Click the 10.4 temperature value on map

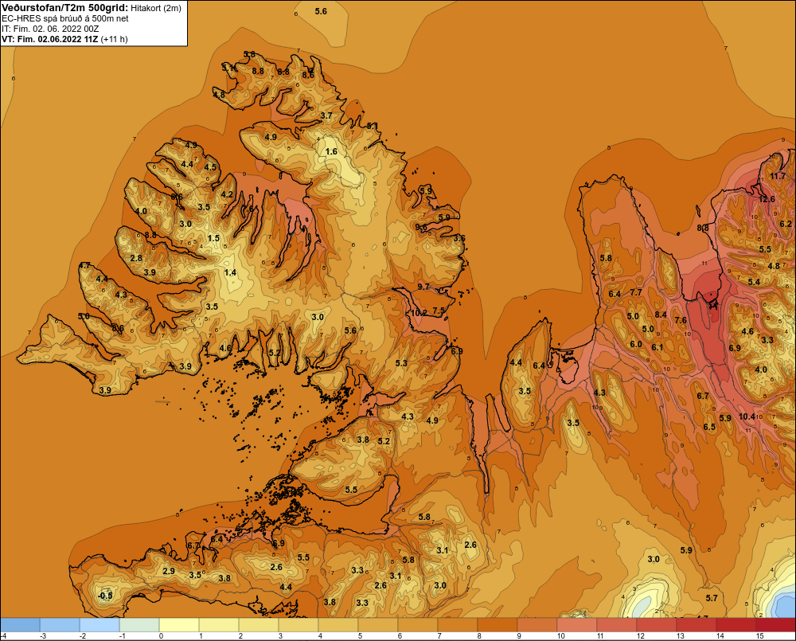tap(747, 416)
